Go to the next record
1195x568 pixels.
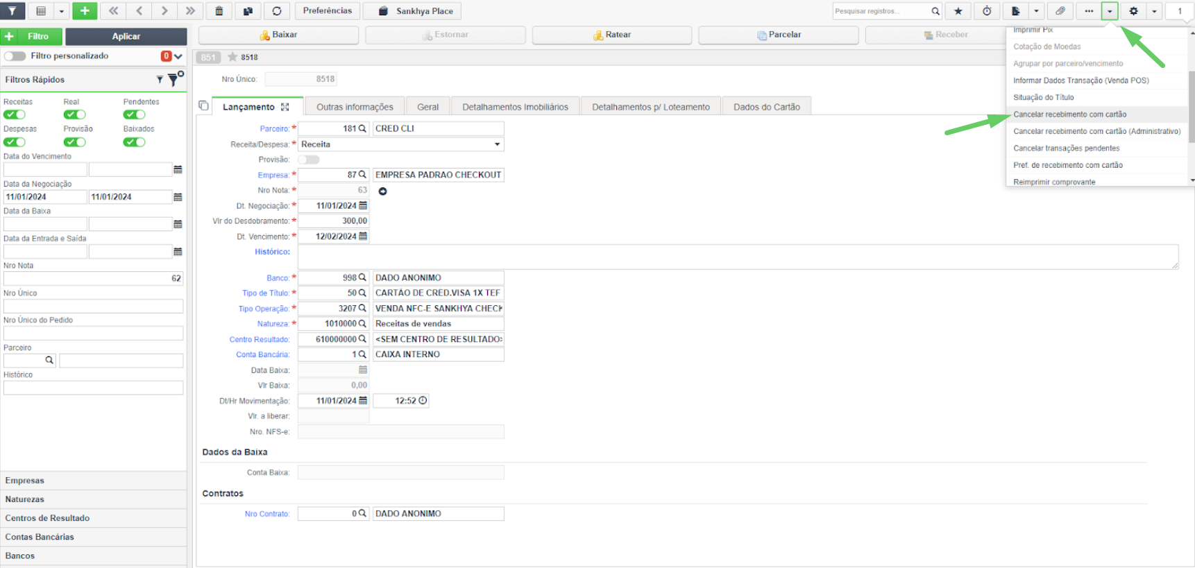[x=164, y=11]
